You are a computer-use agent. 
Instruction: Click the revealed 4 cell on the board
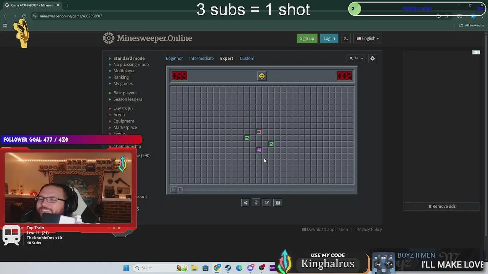(259, 150)
